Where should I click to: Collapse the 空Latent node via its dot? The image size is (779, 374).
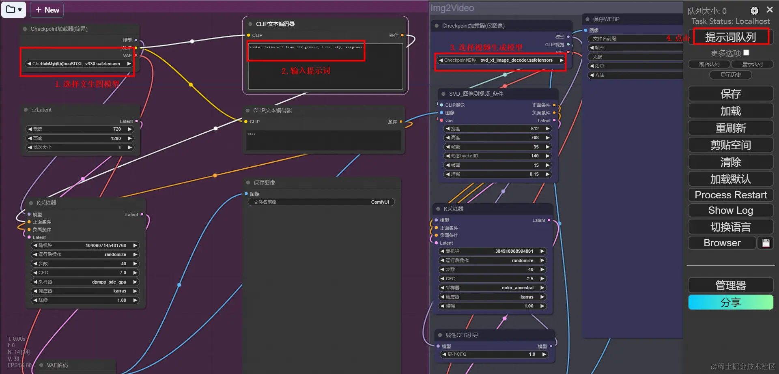coord(26,110)
